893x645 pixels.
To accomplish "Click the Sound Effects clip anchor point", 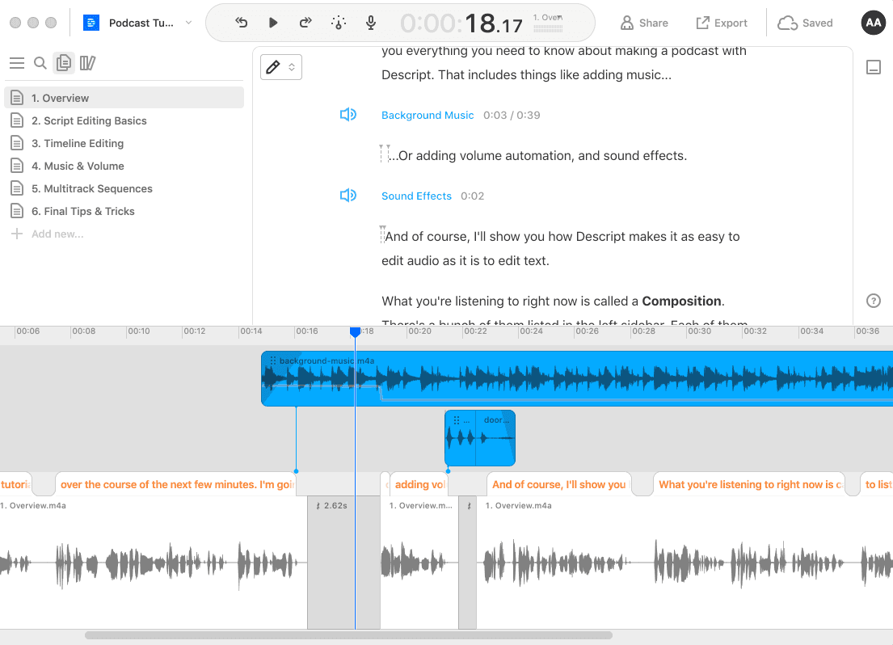I will click(x=449, y=471).
